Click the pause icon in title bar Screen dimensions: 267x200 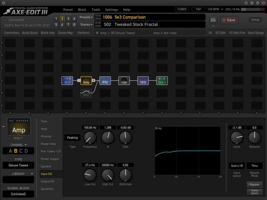tap(3, 3)
